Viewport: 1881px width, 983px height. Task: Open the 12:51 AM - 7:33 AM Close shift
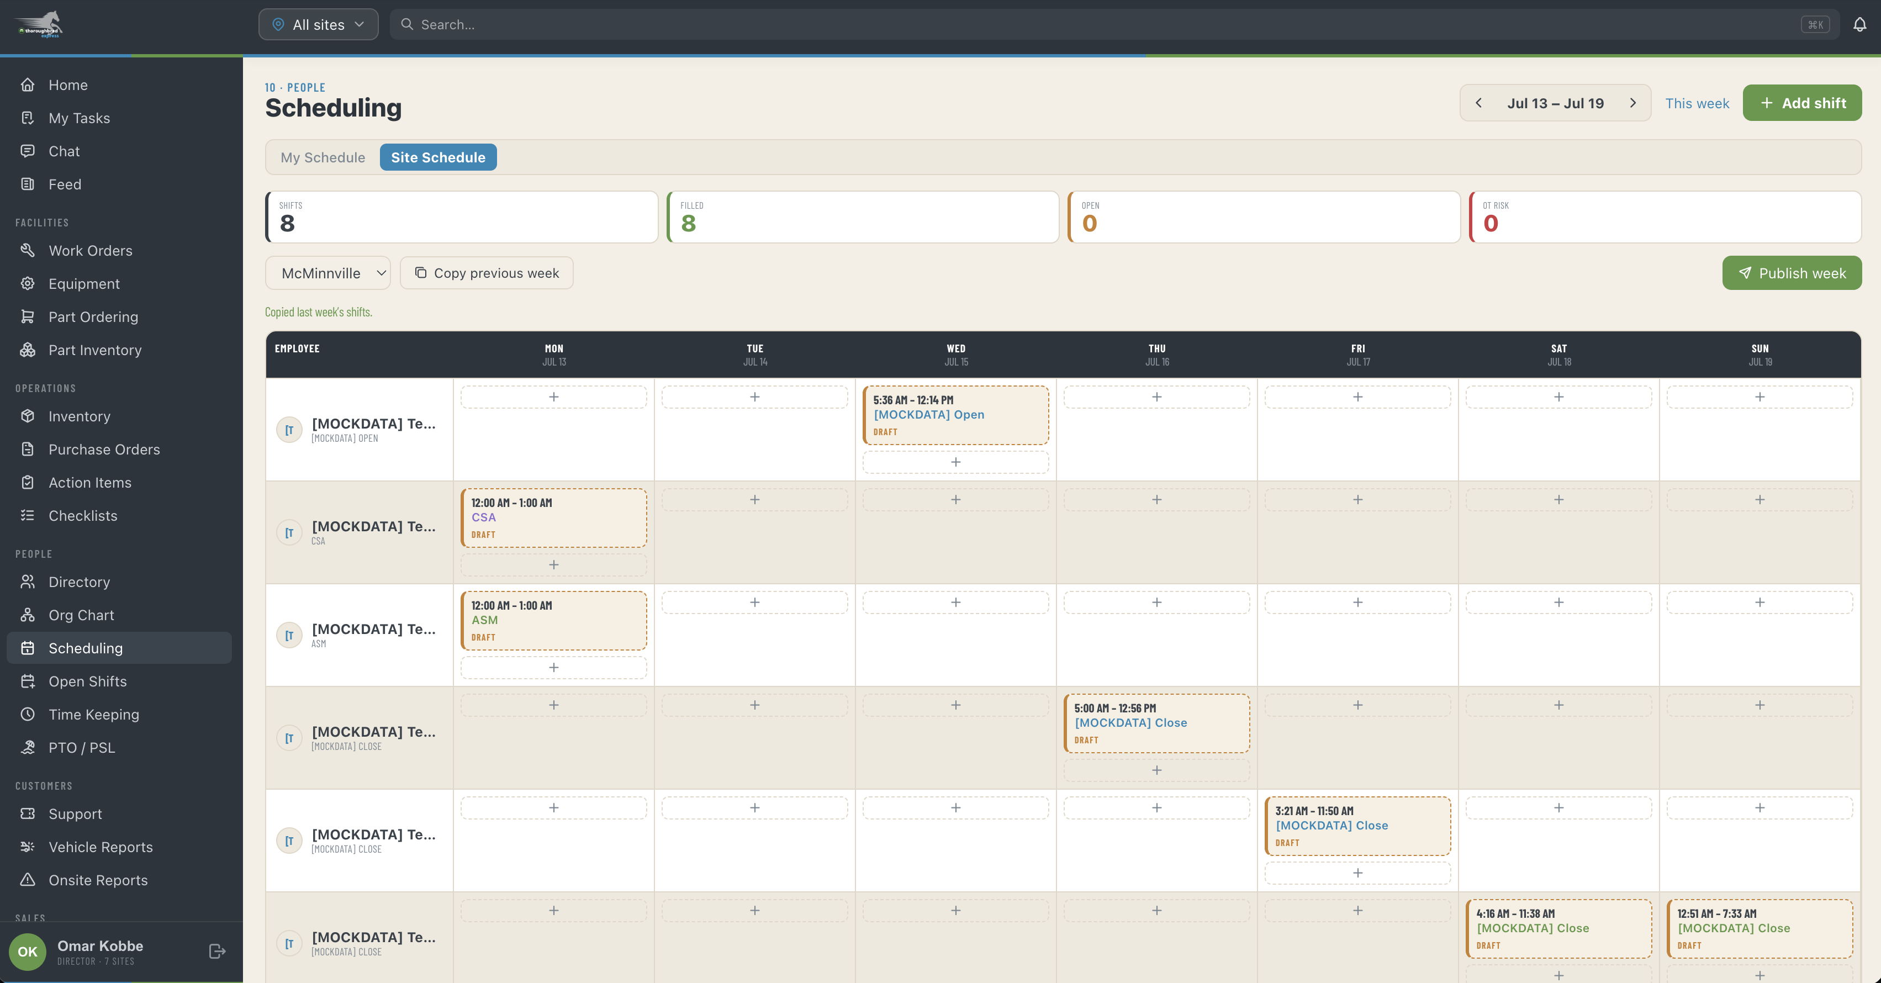point(1760,929)
